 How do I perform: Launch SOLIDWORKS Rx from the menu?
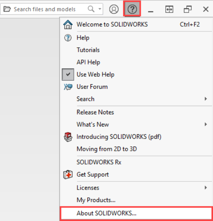pos(99,162)
